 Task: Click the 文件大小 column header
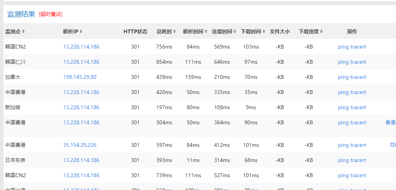pos(280,31)
